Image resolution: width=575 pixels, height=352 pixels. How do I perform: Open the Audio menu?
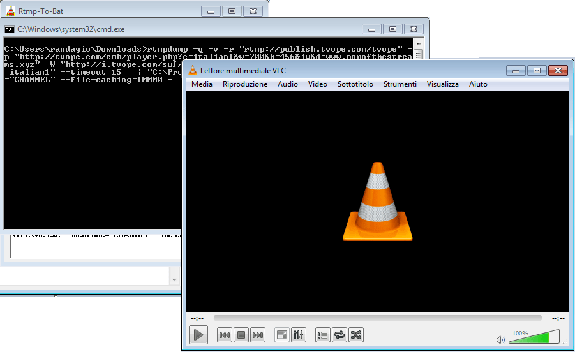(x=287, y=84)
